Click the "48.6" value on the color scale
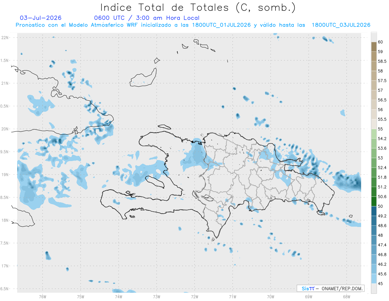The image size is (389, 301). [x=383, y=226]
